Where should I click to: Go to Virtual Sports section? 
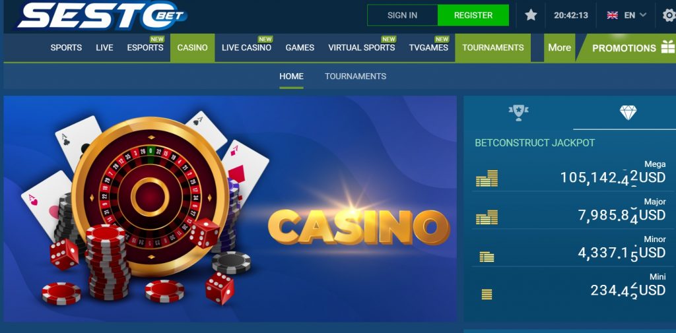point(361,48)
